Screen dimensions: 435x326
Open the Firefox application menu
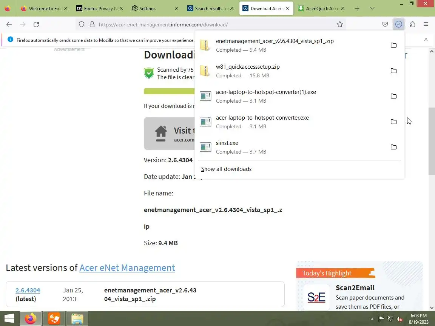point(426,25)
